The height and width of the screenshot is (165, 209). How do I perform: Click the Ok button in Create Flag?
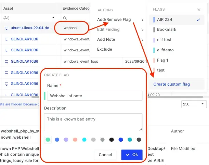(x=131, y=155)
